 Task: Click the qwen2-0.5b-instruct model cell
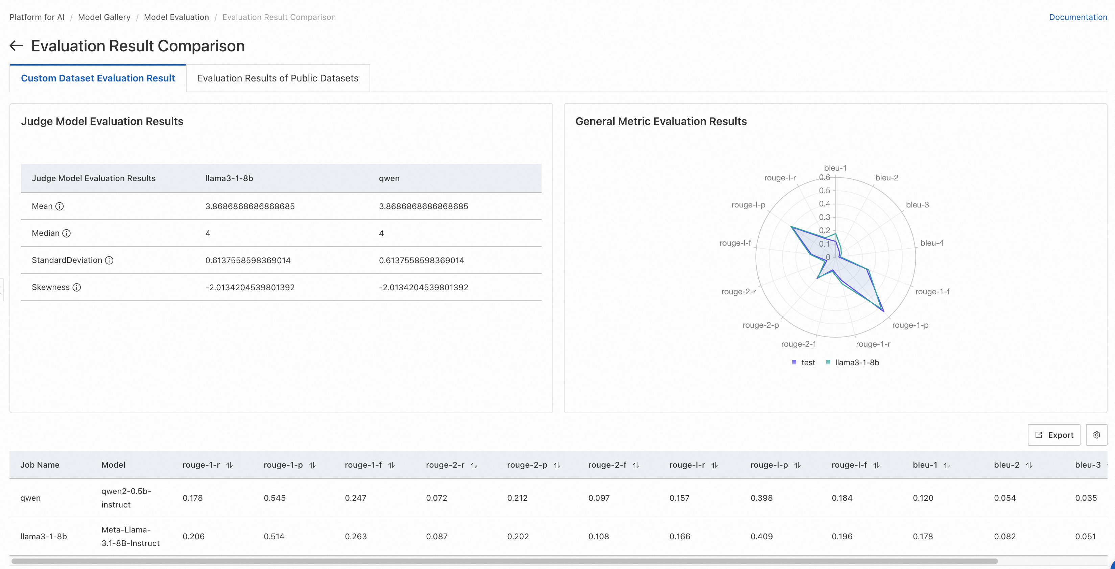126,498
